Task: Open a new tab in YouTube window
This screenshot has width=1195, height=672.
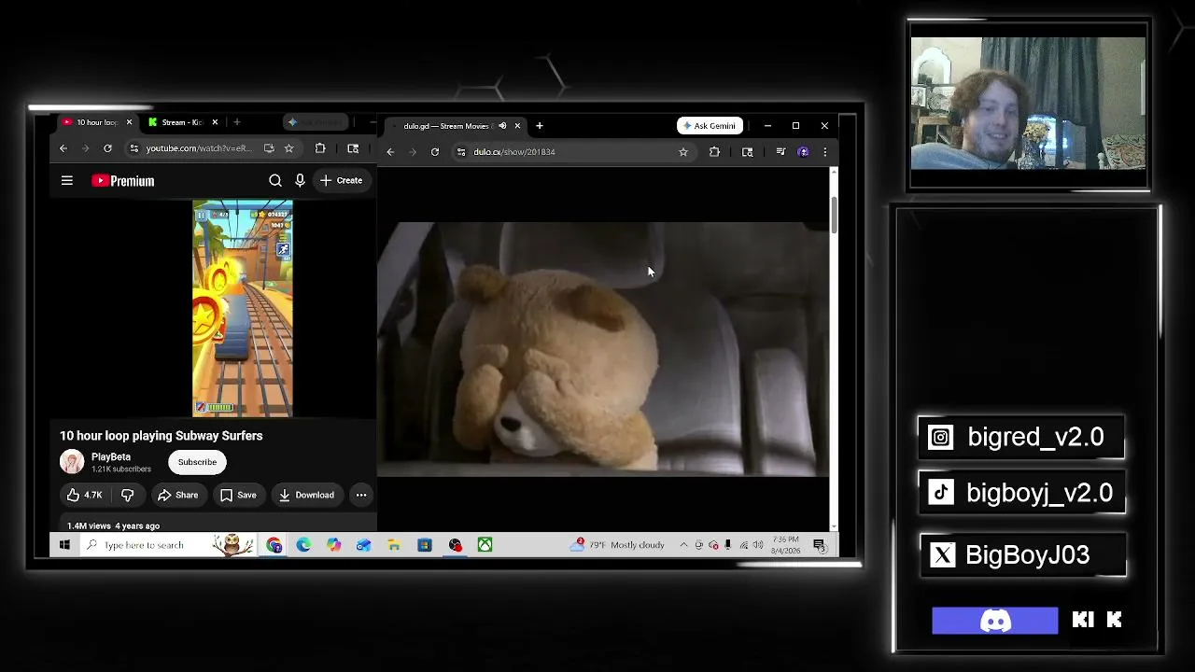Action: pyautogui.click(x=237, y=122)
